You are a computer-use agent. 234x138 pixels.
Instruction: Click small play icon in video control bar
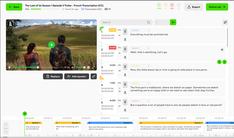coord(9,67)
